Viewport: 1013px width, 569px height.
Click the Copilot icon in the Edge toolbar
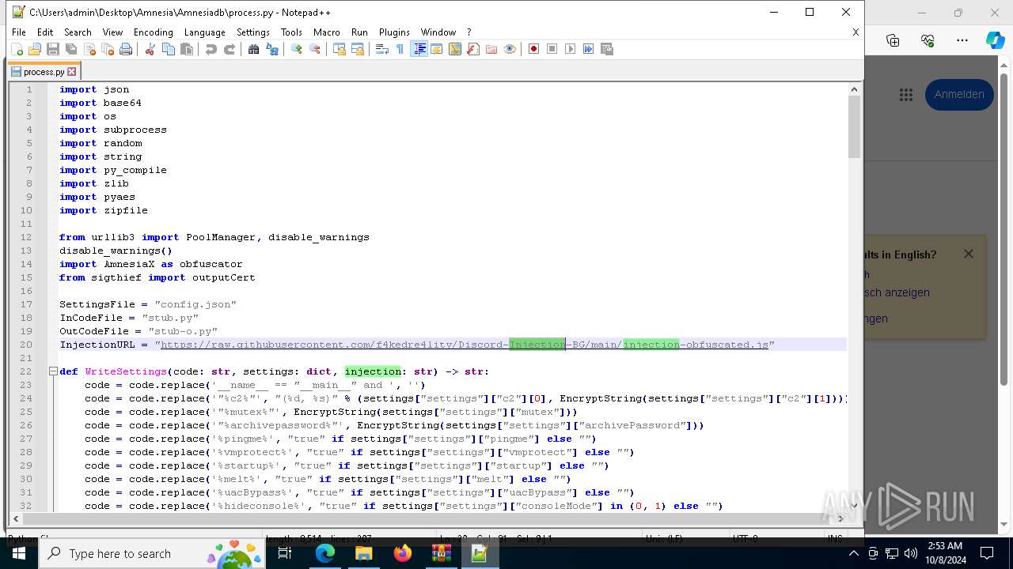pyautogui.click(x=995, y=40)
